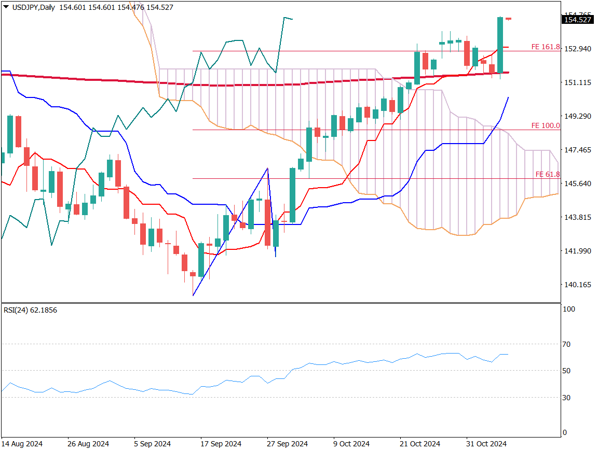Pick the 17 Sep 2024 date marker
598x451 pixels.
point(221,444)
